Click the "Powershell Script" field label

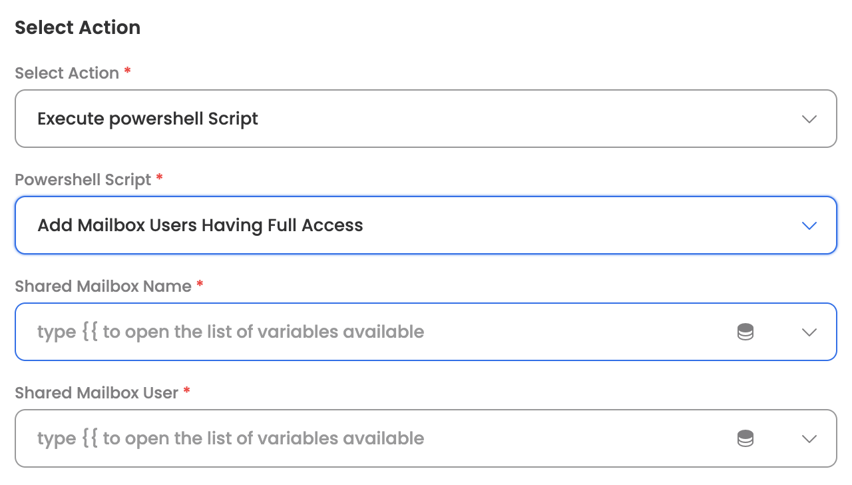83,179
